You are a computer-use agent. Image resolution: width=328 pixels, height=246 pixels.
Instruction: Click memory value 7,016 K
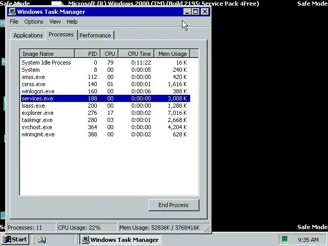(177, 113)
